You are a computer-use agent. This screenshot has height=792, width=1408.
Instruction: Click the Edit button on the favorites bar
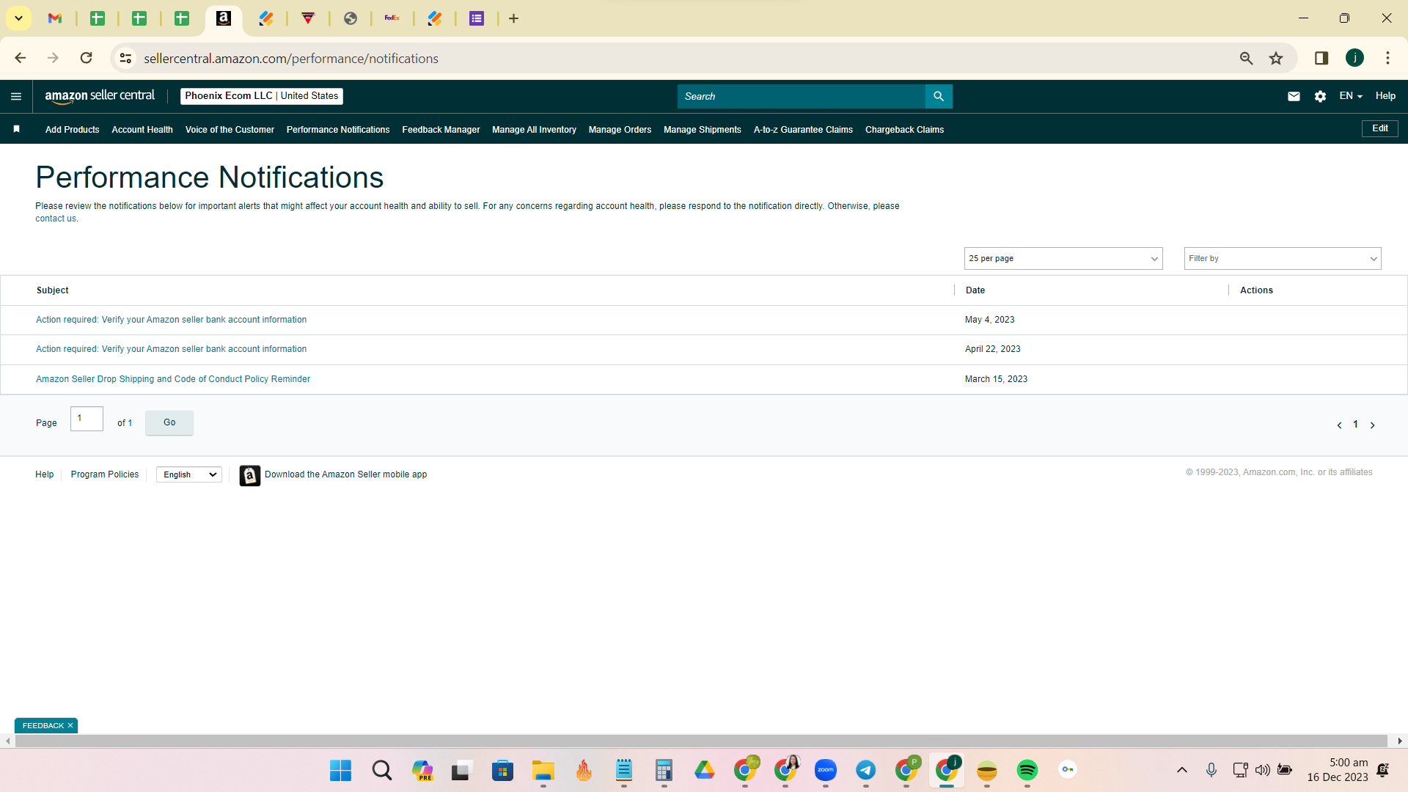(1380, 128)
